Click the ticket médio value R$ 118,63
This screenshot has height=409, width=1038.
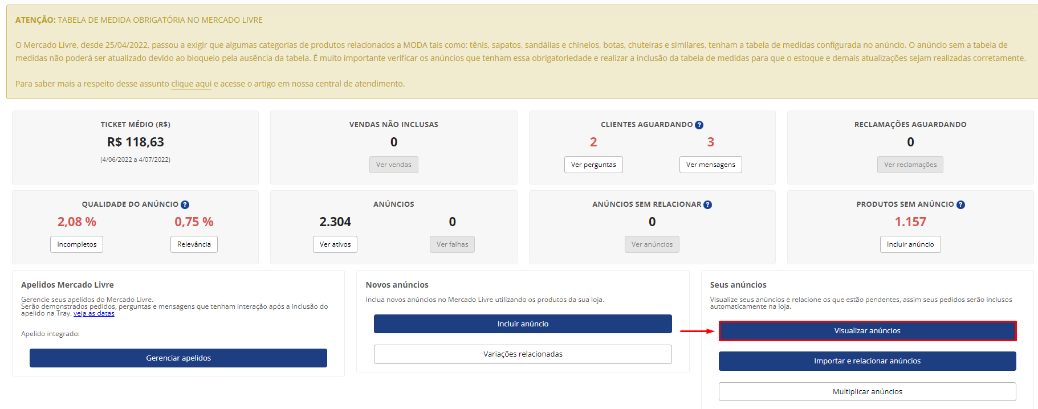[x=136, y=142]
